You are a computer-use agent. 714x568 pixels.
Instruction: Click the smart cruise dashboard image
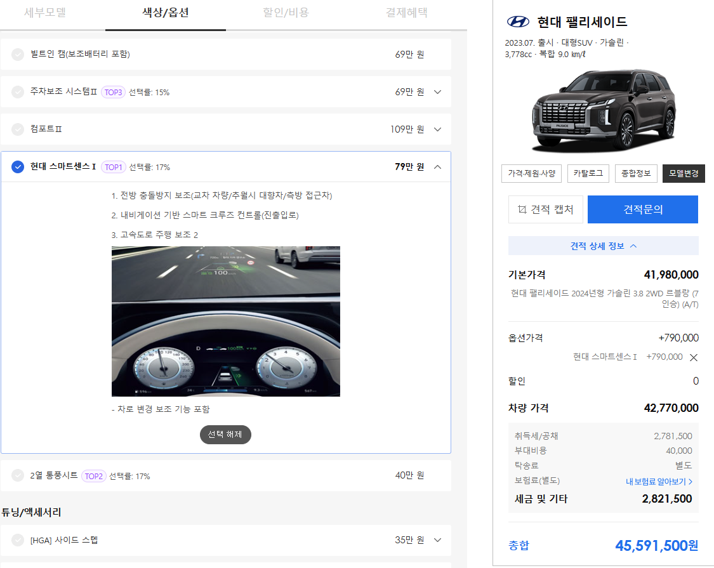click(226, 321)
